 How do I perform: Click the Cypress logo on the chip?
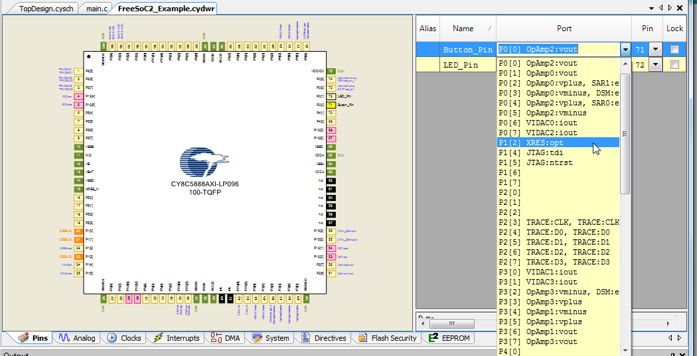[x=204, y=162]
